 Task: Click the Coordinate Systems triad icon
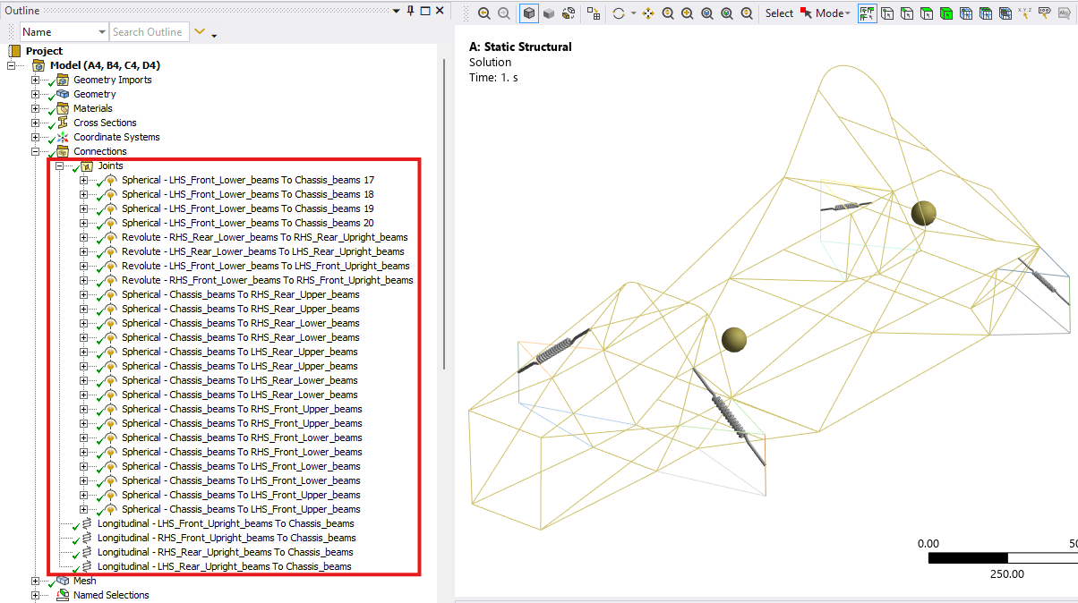point(63,137)
